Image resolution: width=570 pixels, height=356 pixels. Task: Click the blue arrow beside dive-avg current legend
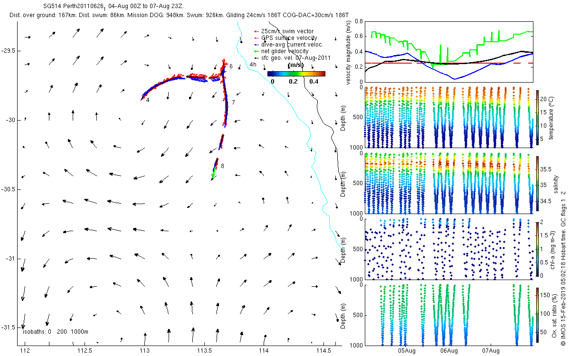coord(256,45)
